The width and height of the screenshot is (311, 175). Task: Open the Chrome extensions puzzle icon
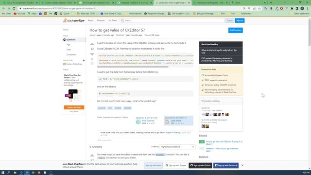coord(292,9)
